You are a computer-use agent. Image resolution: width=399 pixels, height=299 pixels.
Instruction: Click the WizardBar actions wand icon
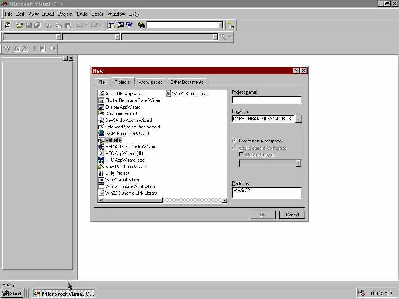223,37
